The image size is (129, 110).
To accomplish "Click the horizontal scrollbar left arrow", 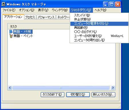I will [x=10, y=88].
